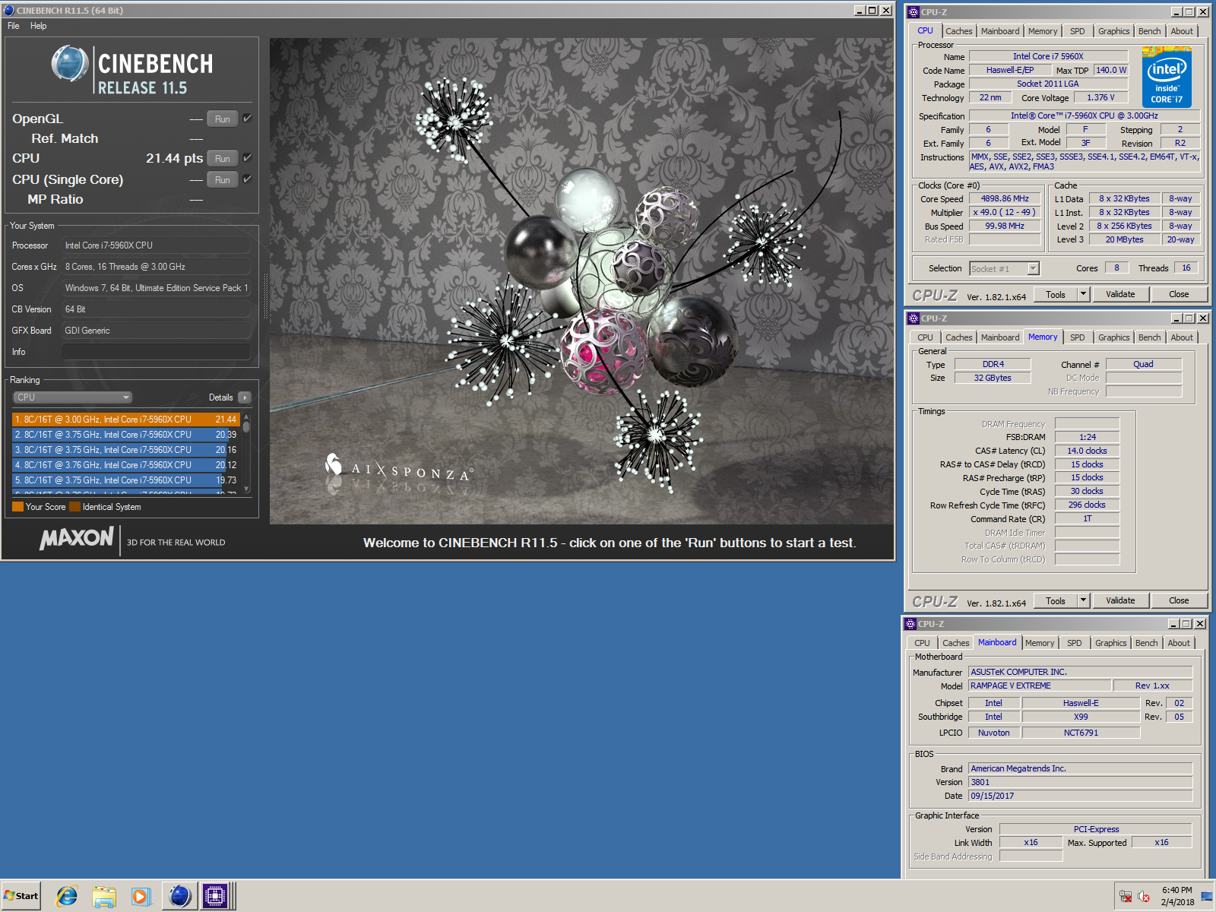
Task: Click the panel splitter grip beside render view
Action: tap(265, 295)
